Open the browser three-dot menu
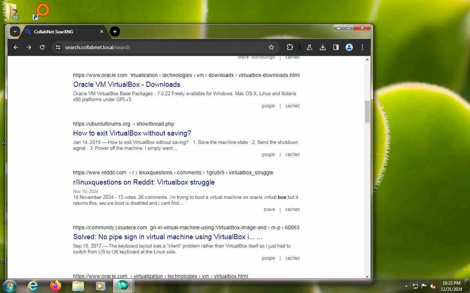This screenshot has width=470, height=293. pos(362,47)
